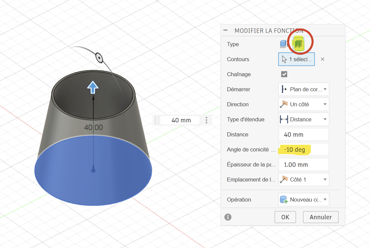Screen dimensions: 370x248
Task: Click the Angle de conicité -10 deg field
Action: (304, 149)
